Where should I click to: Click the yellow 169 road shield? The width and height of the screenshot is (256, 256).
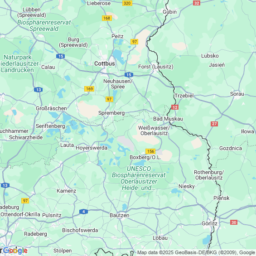89,89
